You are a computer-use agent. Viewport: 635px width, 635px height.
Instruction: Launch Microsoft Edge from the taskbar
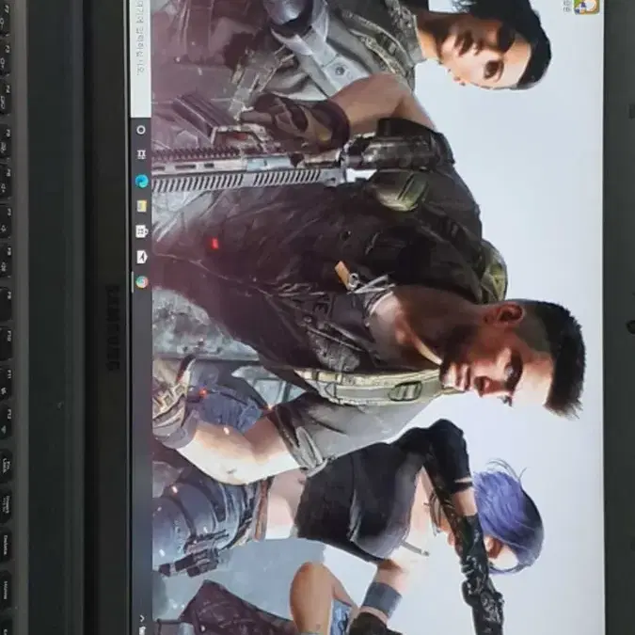coord(142,181)
